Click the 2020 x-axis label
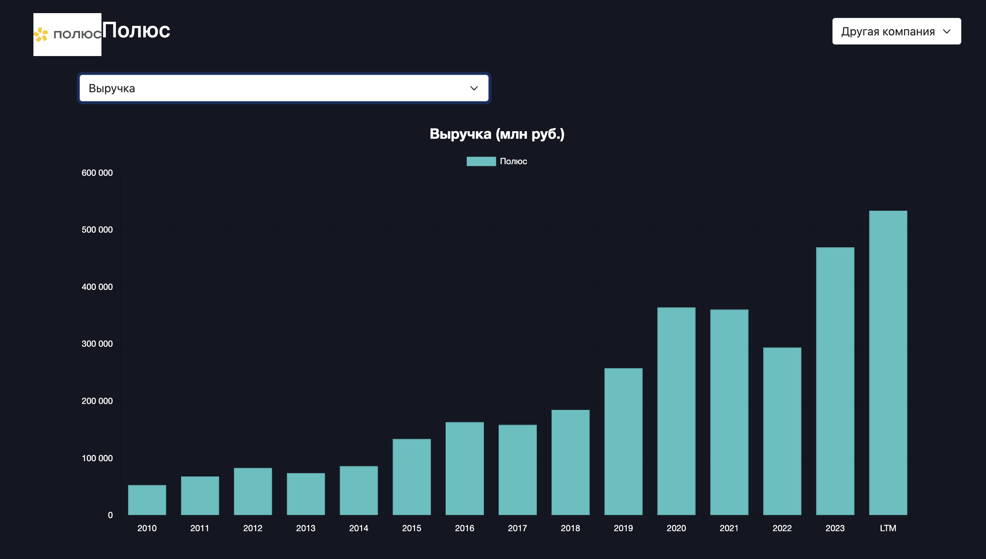The width and height of the screenshot is (986, 559). point(676,528)
